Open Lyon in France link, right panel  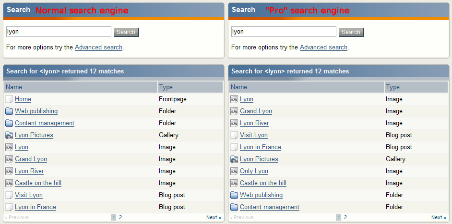point(261,147)
